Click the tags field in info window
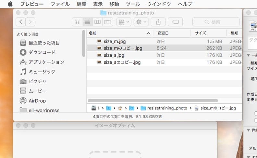The width and height of the screenshot is (257, 158). click(252, 43)
